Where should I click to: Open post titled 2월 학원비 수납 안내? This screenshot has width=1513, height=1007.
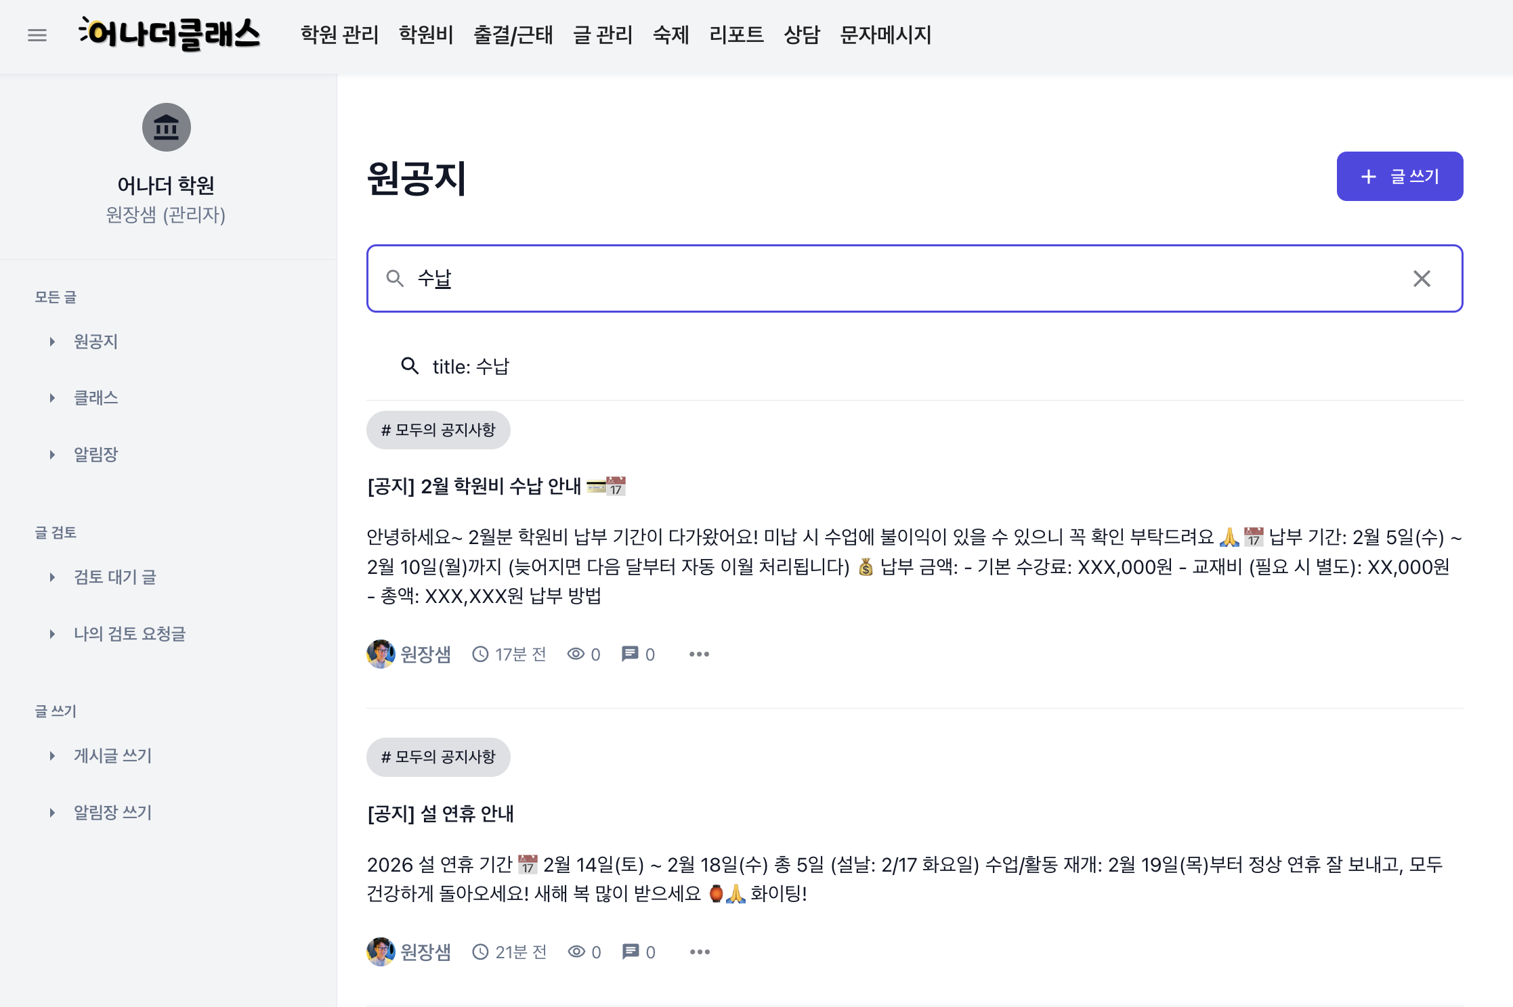point(474,486)
